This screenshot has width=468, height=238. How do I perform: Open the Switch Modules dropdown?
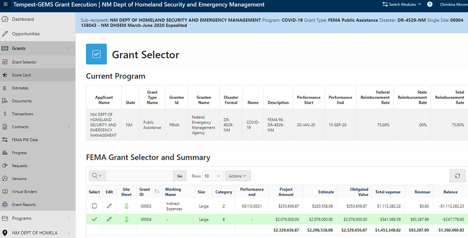pyautogui.click(x=402, y=5)
